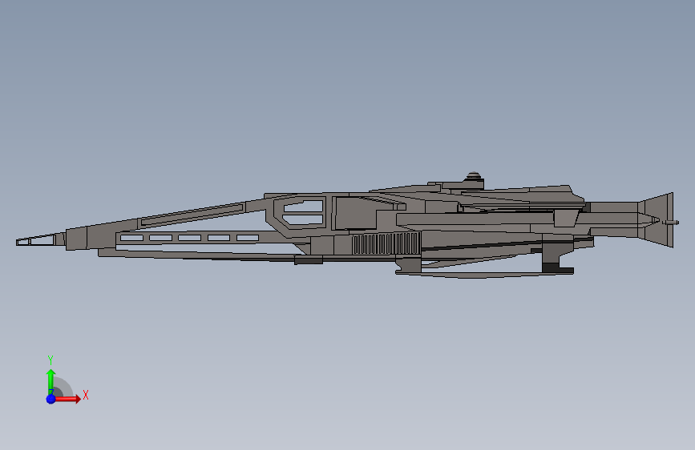Select the ribbed vent grille on the hull
The height and width of the screenshot is (450, 695).
pyautogui.click(x=386, y=243)
